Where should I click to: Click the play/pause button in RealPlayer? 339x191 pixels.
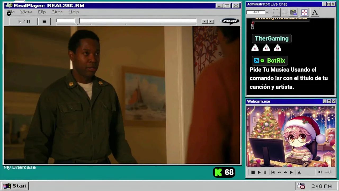tap(23, 21)
